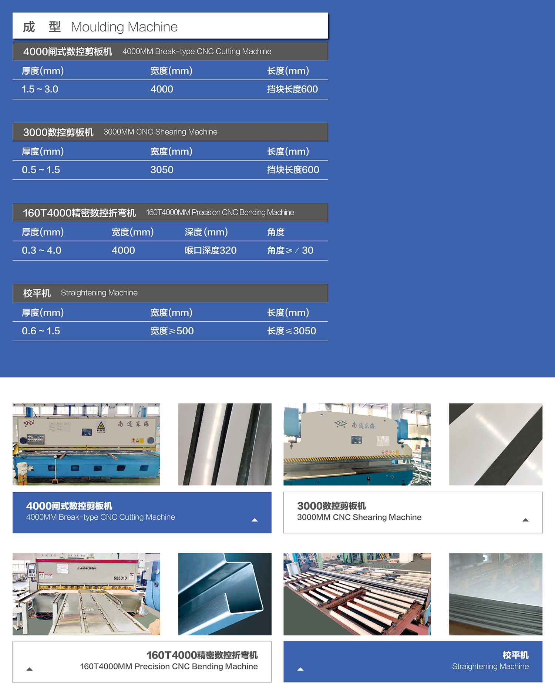Click the 4000闸式数控剪板机 card title

point(69,506)
